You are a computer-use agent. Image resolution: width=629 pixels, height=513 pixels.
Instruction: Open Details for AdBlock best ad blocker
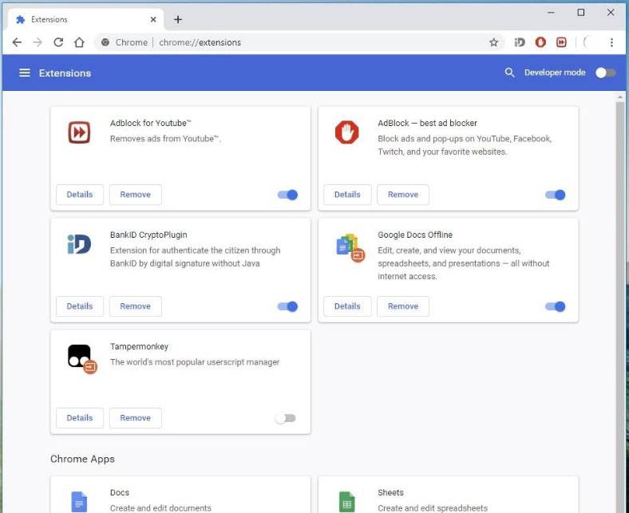[347, 195]
